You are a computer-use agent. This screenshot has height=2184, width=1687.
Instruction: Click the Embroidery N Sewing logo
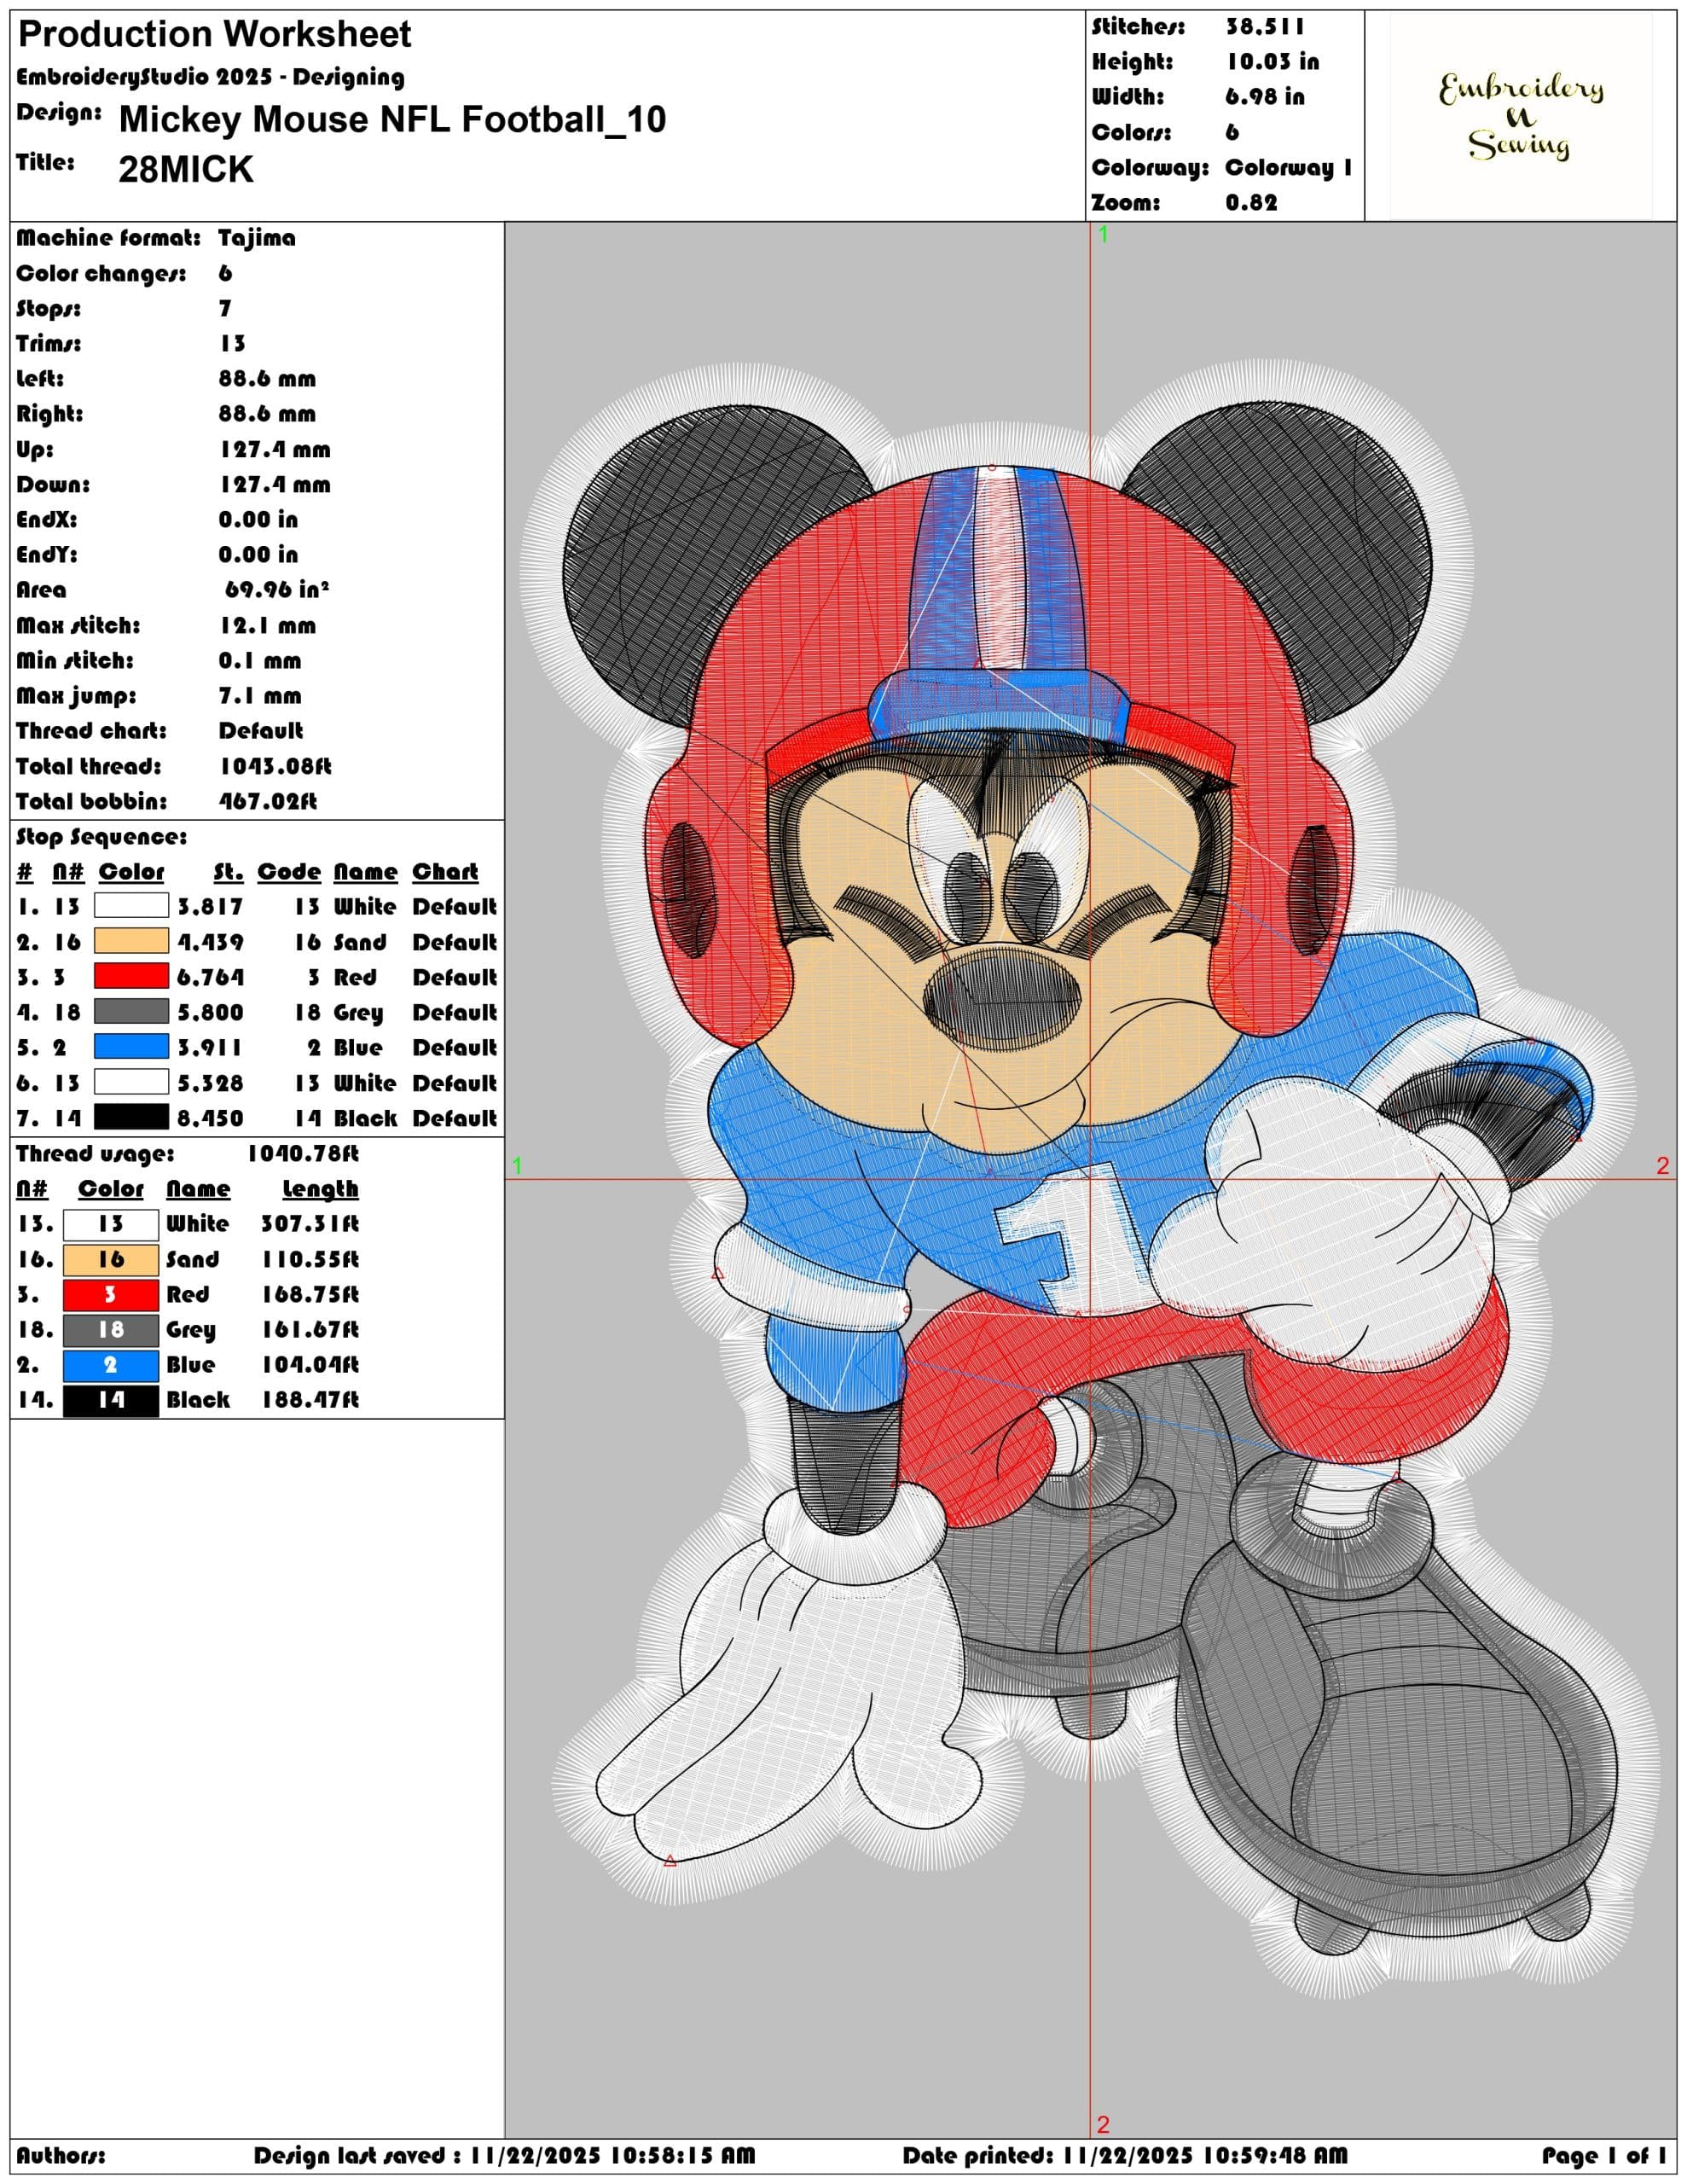(1520, 116)
